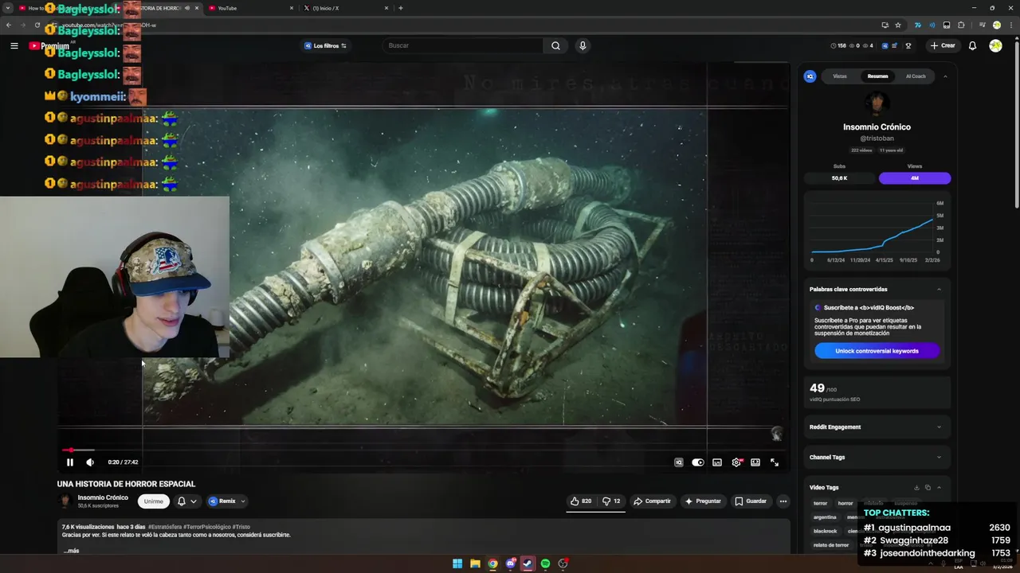The width and height of the screenshot is (1020, 573).
Task: Click the Remix button
Action: (222, 501)
